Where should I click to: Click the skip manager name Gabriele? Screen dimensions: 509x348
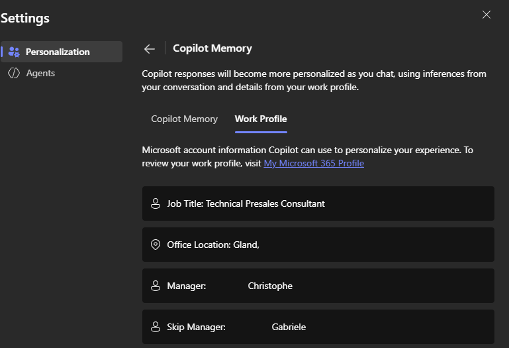point(289,327)
